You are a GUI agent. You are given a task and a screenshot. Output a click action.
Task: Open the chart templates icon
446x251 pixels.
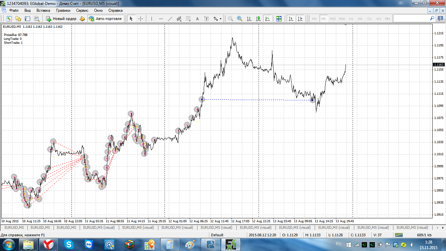coord(279,19)
